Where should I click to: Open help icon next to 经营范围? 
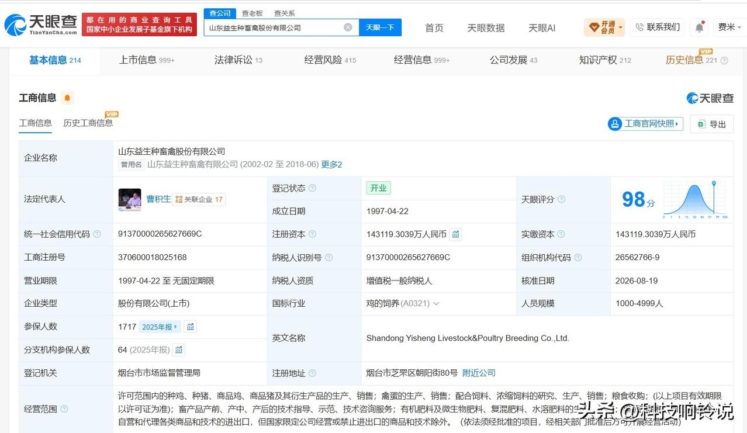click(64, 409)
